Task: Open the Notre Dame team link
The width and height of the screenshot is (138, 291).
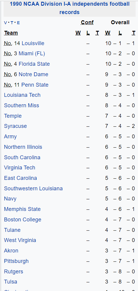Action: tap(33, 74)
